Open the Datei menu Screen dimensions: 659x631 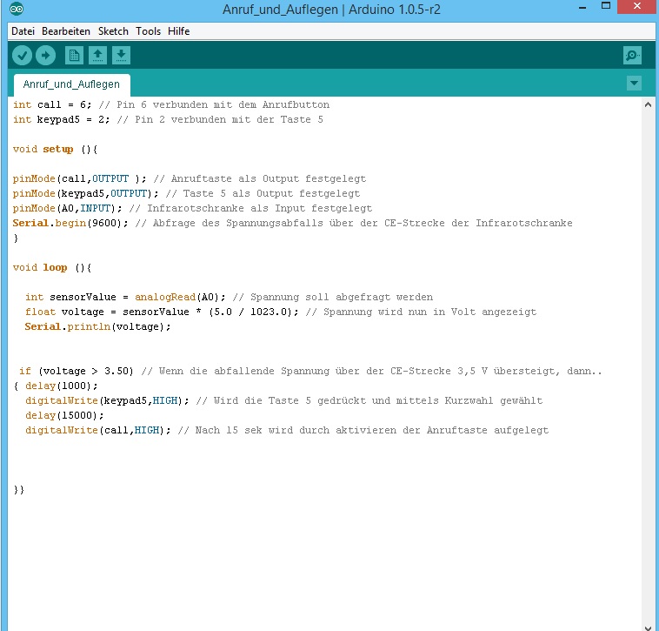tap(23, 31)
